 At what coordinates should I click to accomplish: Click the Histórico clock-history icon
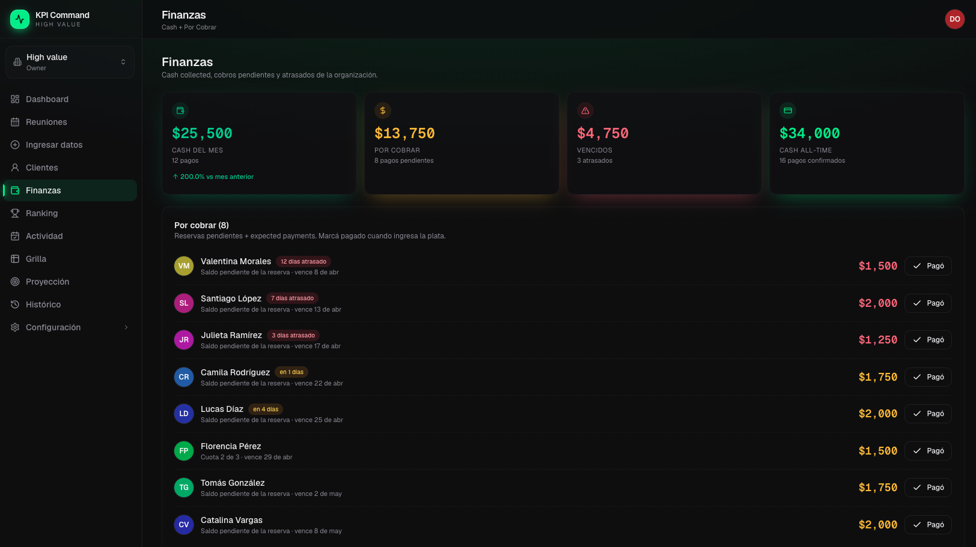pyautogui.click(x=15, y=304)
